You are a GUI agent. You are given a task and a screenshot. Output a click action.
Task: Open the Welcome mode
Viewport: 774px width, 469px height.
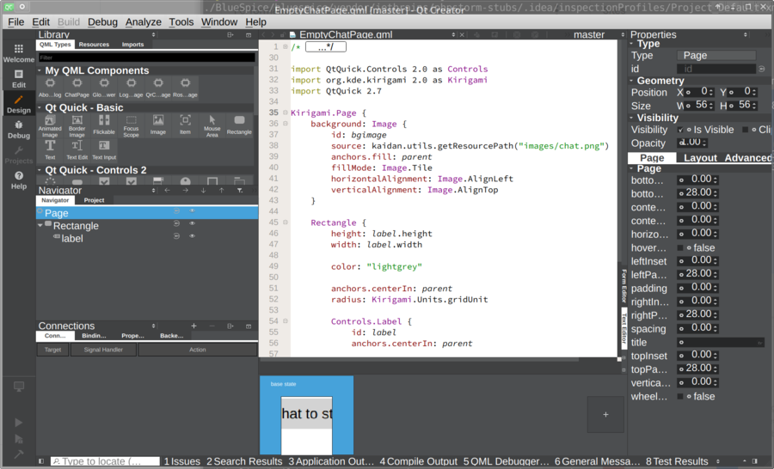[x=19, y=53]
